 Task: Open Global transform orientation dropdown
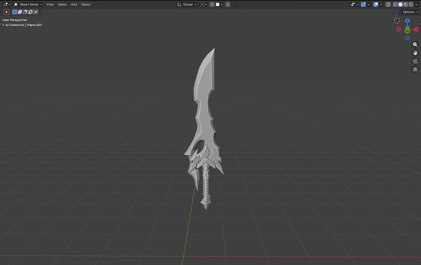tap(187, 5)
